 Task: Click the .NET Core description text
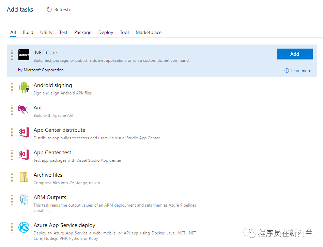click(x=111, y=60)
